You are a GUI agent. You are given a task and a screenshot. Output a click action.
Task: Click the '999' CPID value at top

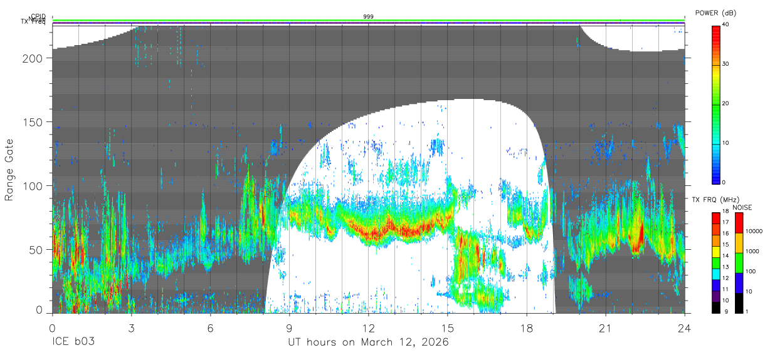pos(369,16)
